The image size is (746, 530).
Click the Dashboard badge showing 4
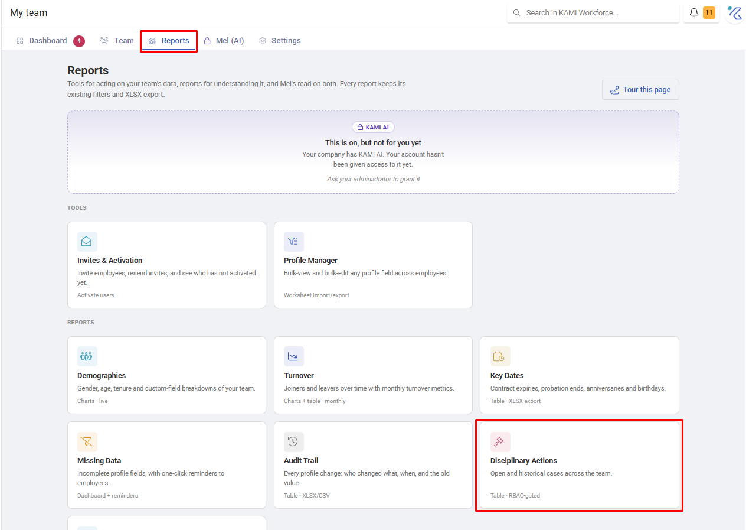click(x=79, y=41)
